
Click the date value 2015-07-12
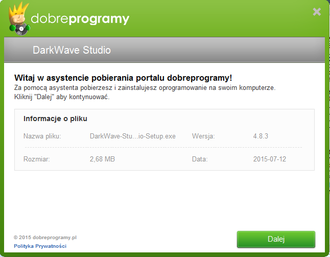[x=270, y=159]
